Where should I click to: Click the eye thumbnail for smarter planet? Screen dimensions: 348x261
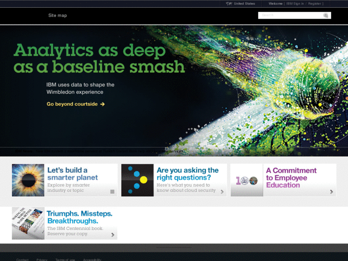[x=28, y=180]
